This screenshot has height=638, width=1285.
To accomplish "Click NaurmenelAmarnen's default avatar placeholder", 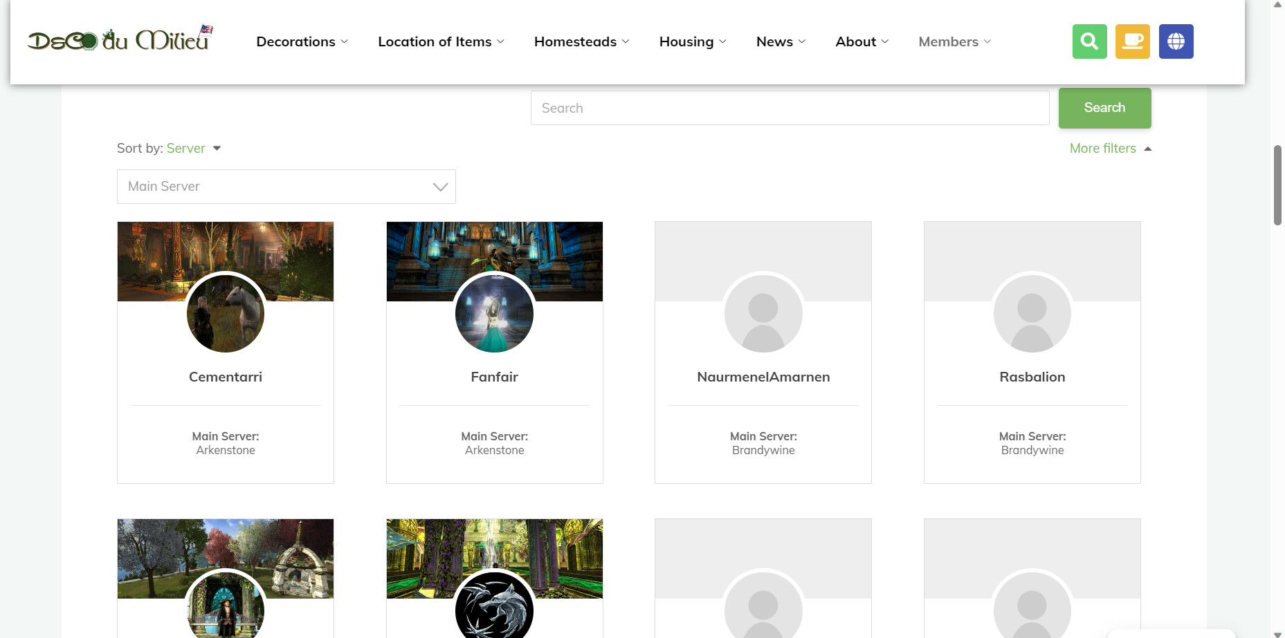I will pos(763,313).
